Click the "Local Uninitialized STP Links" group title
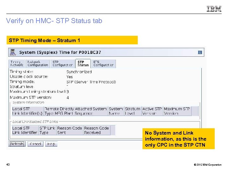This screenshot has width=228, height=171. 35,122
